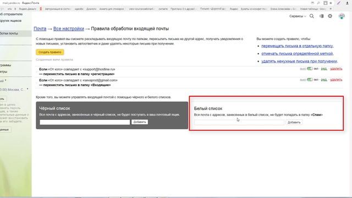Disable the sevaprod@gmail.com rule toggle
352x198 pixels.
pos(310,80)
